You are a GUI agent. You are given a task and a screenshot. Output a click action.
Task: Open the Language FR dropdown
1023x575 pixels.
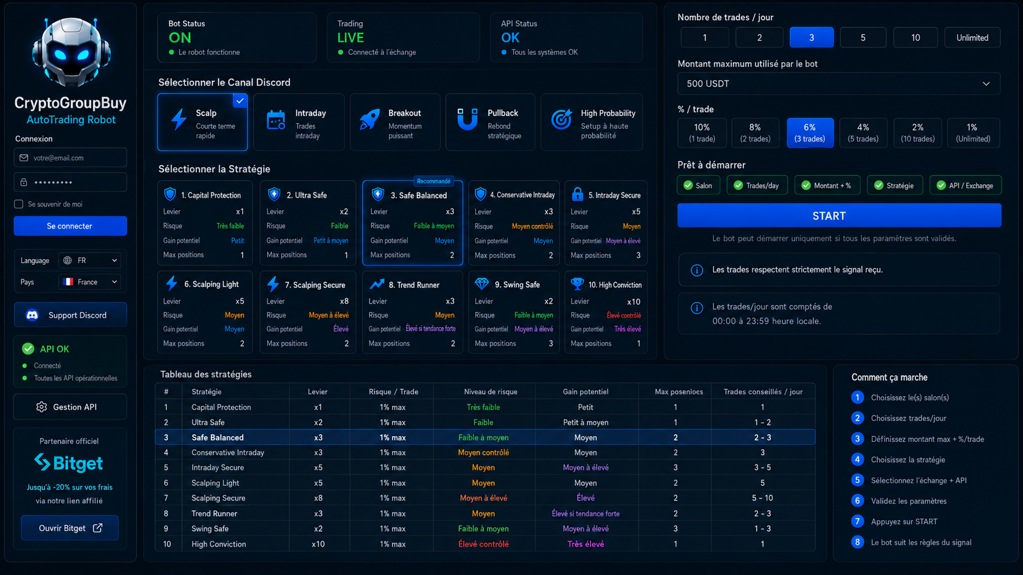pyautogui.click(x=90, y=260)
